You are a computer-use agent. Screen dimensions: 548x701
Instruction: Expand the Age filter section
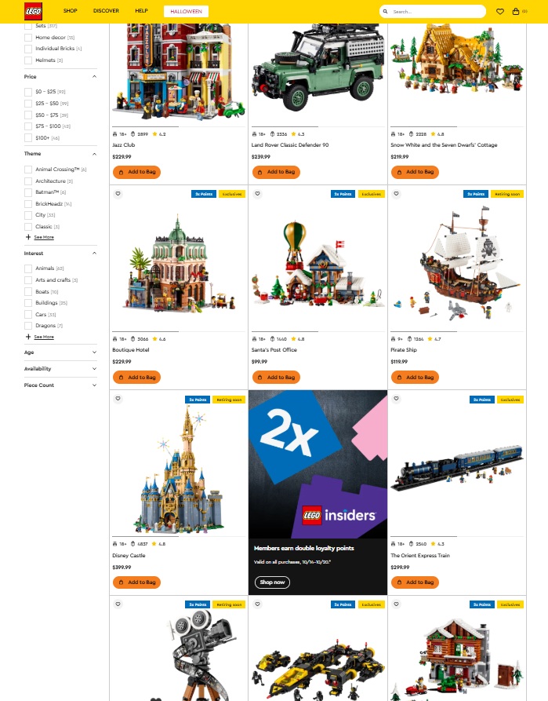tap(60, 352)
